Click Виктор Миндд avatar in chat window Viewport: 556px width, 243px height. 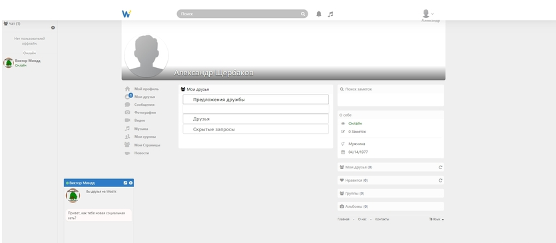click(x=73, y=196)
